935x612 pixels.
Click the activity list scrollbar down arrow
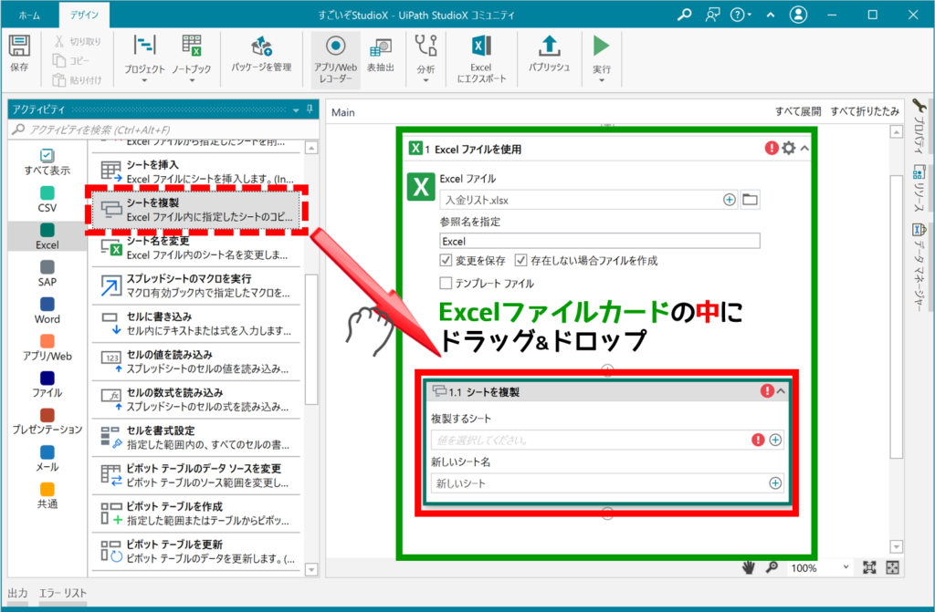(310, 570)
